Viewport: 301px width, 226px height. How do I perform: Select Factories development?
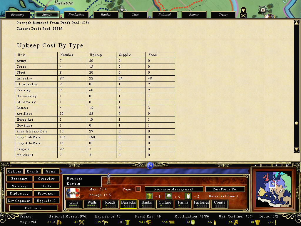coord(201,204)
